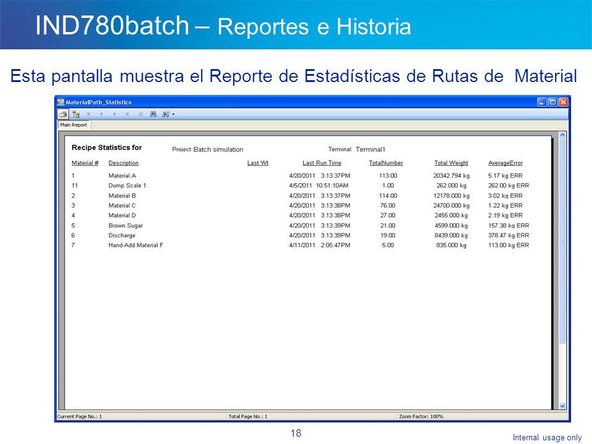Select the "Dump Scale 1" description
The width and height of the screenshot is (592, 444).
point(127,186)
